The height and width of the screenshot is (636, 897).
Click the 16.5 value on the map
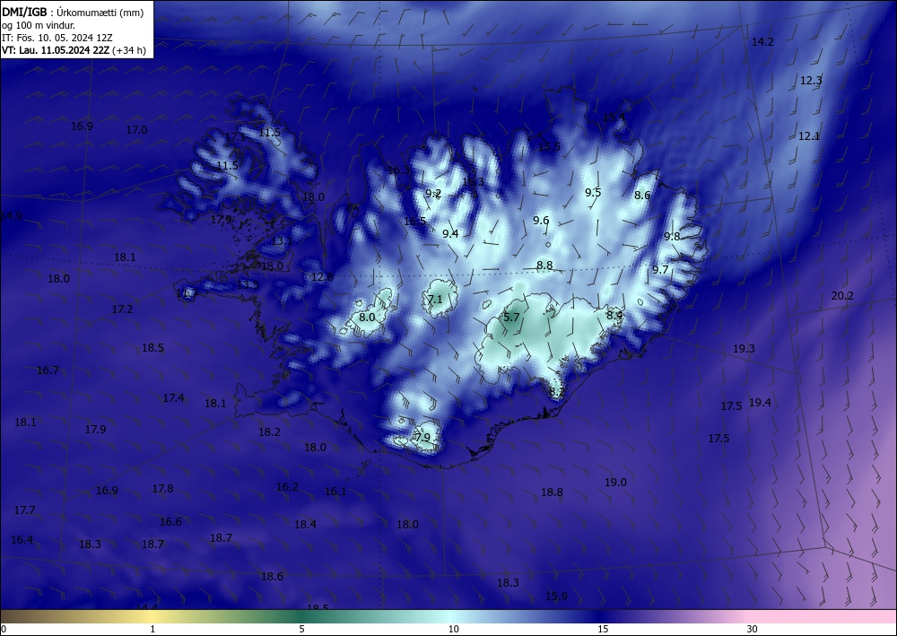click(414, 222)
